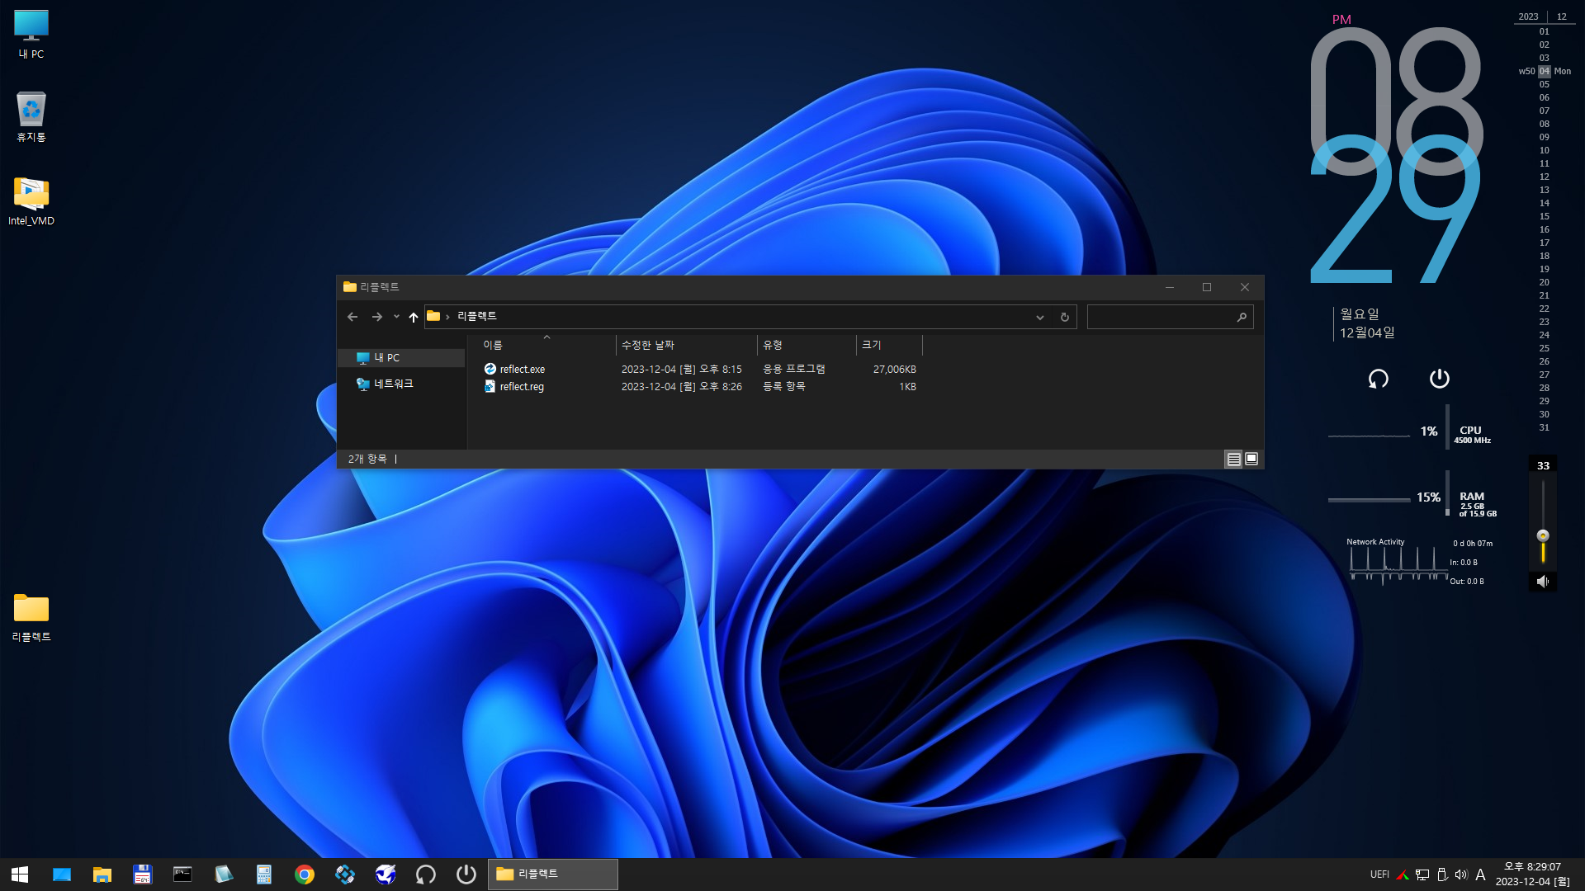
Task: Click the red-green triangle tray icon
Action: pyautogui.click(x=1403, y=874)
